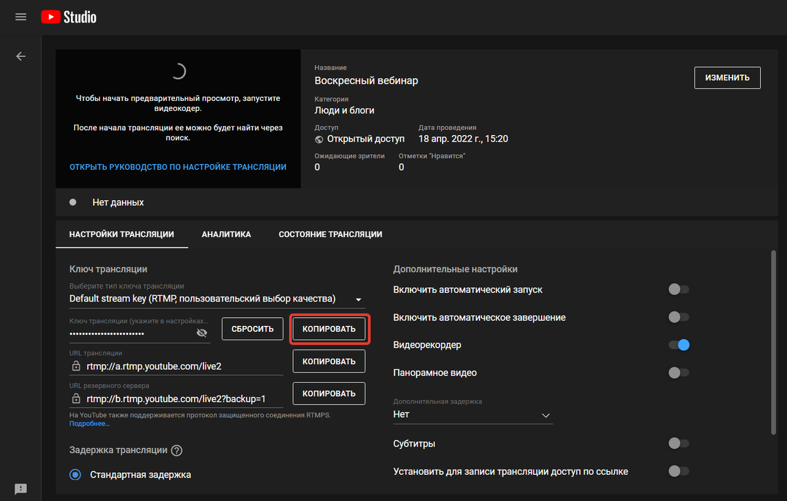Enable the Включить автоматический запуск toggle
The height and width of the screenshot is (501, 787).
678,289
